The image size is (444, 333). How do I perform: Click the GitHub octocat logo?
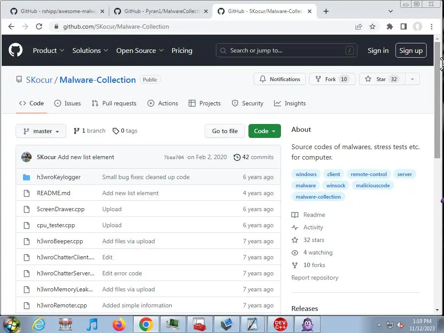pyautogui.click(x=16, y=50)
